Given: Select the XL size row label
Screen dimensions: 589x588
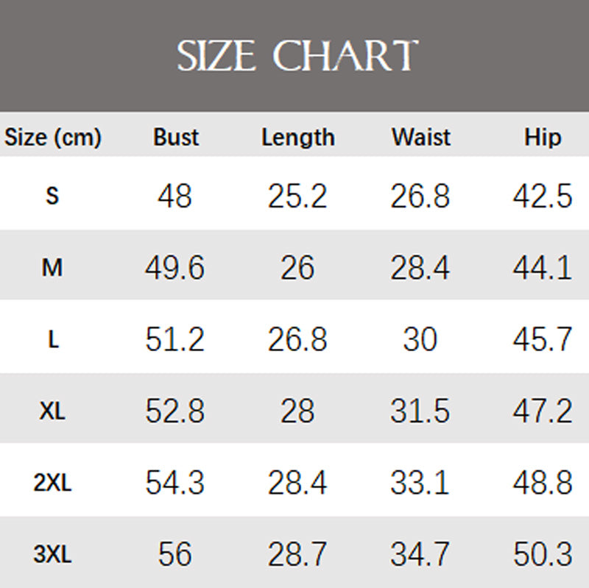Looking at the screenshot, I should [52, 411].
